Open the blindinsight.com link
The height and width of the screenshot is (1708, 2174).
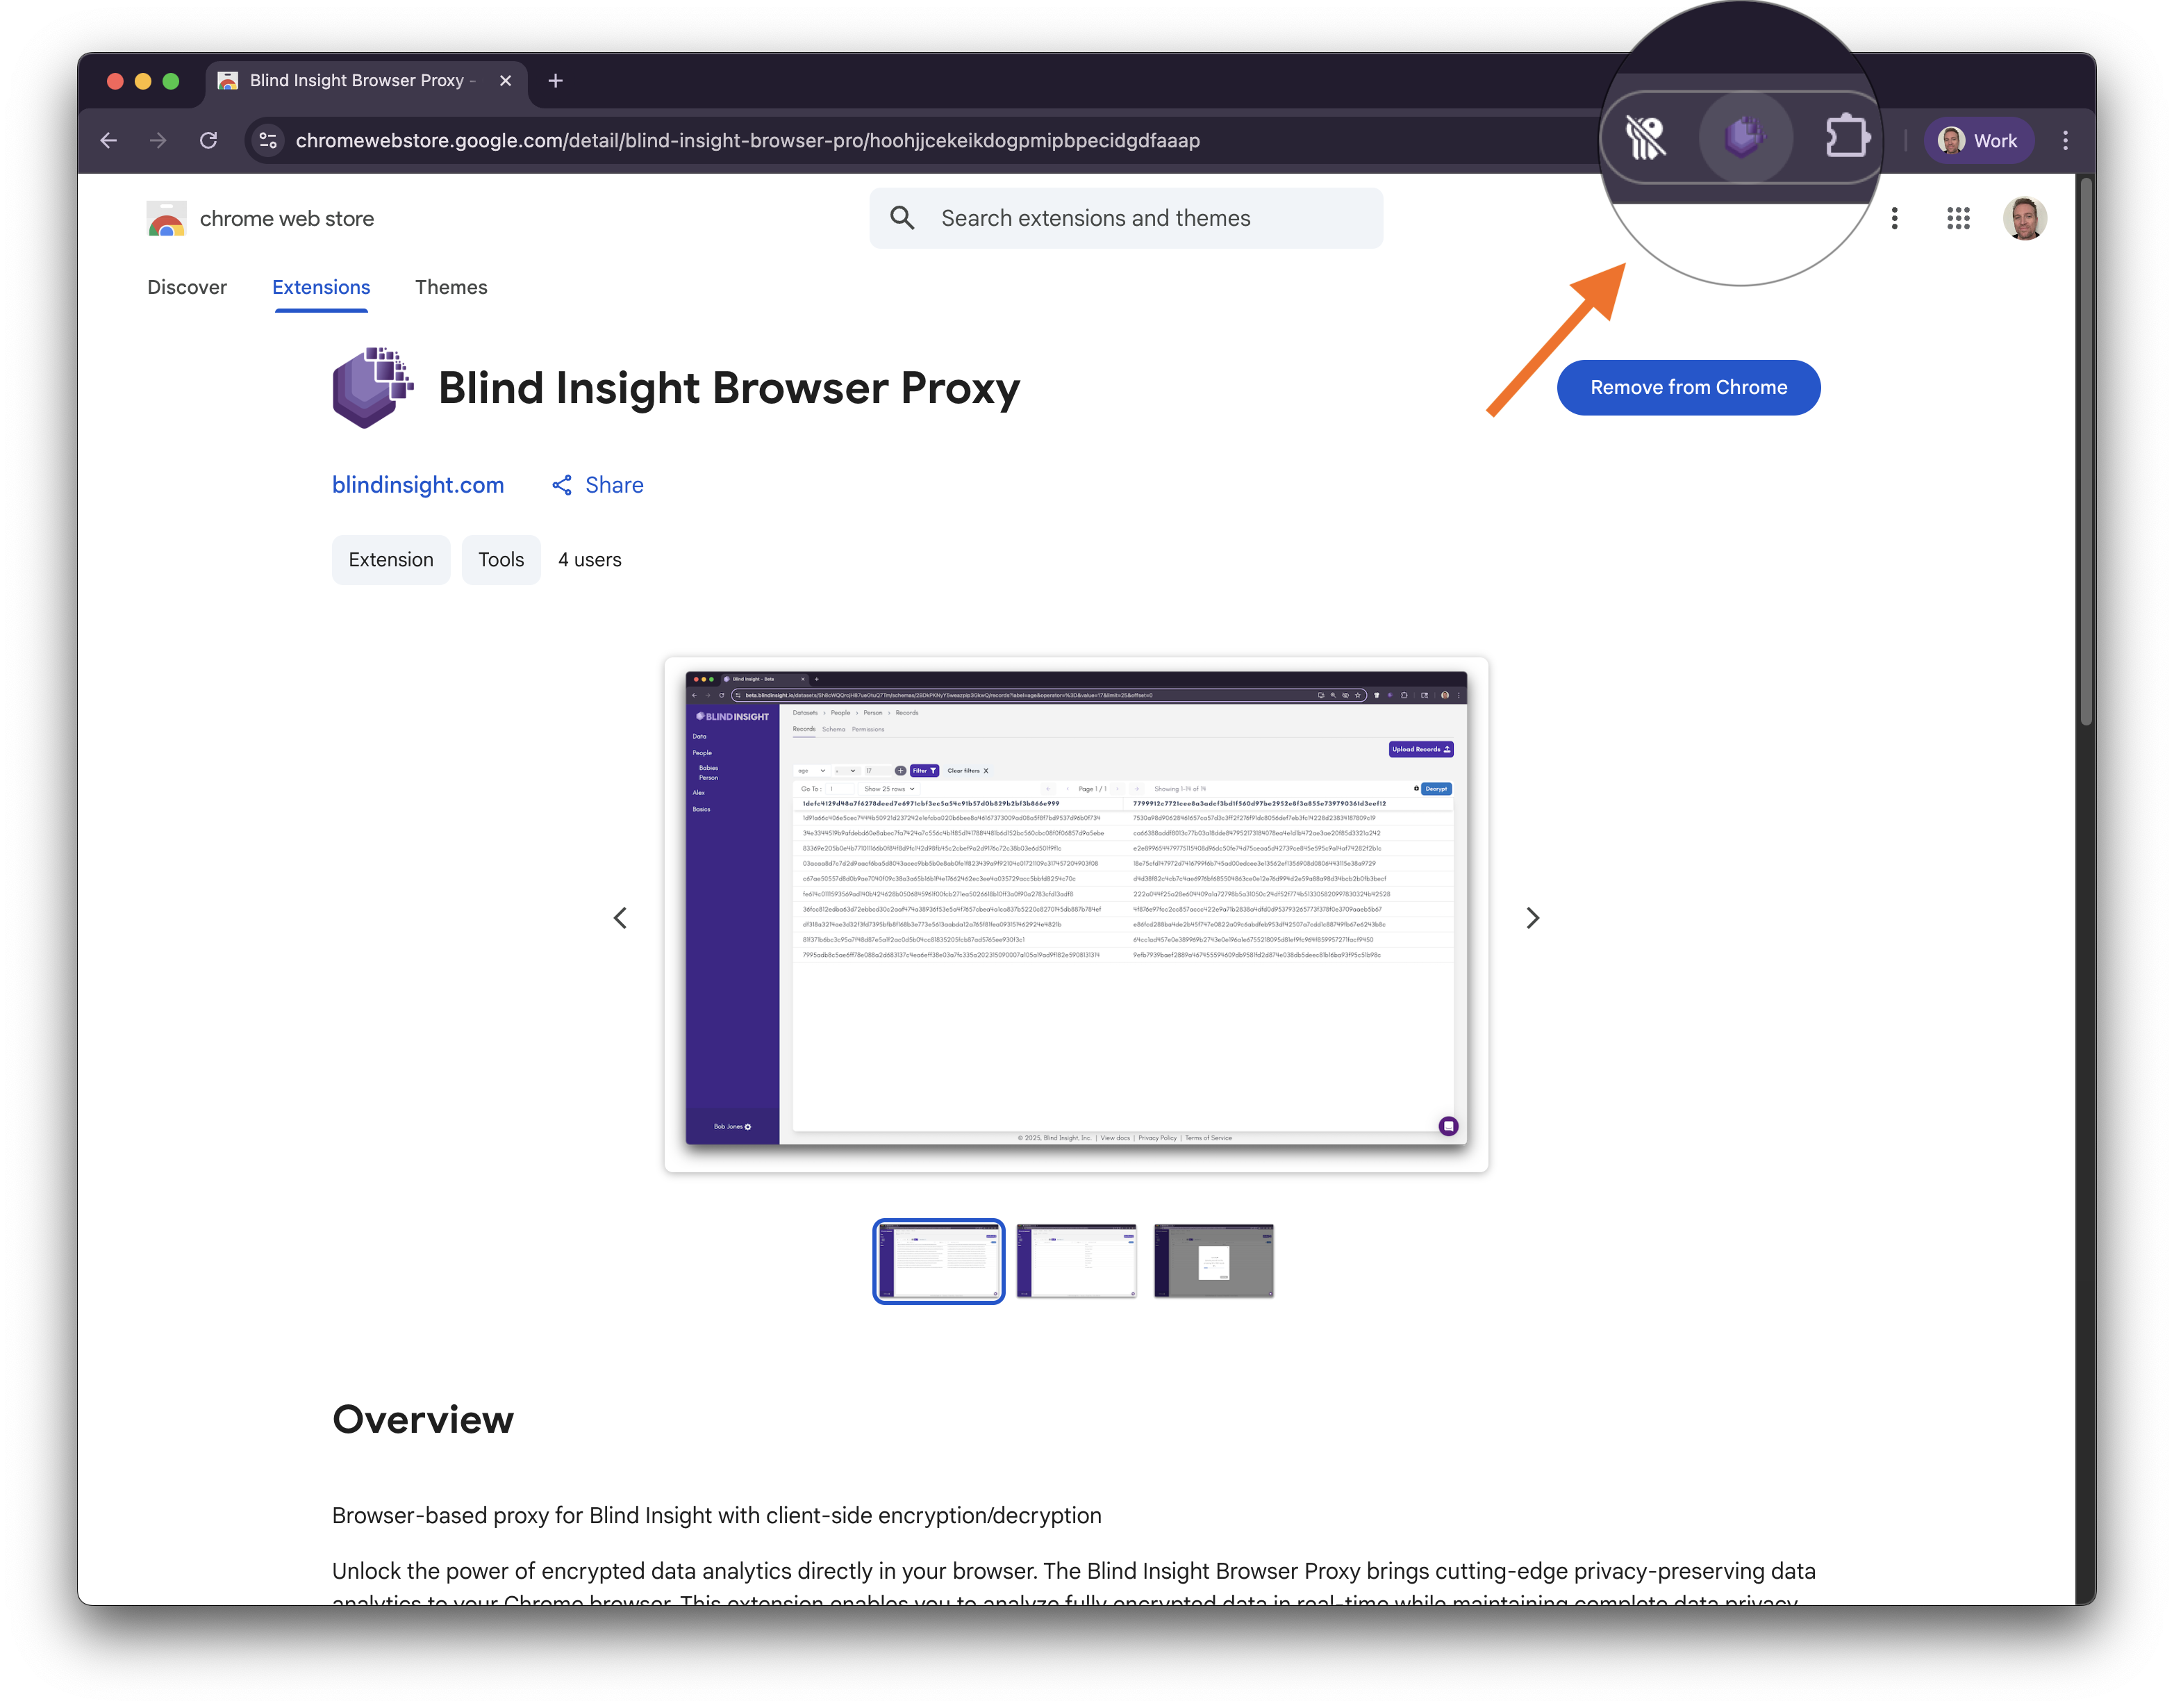pos(418,485)
